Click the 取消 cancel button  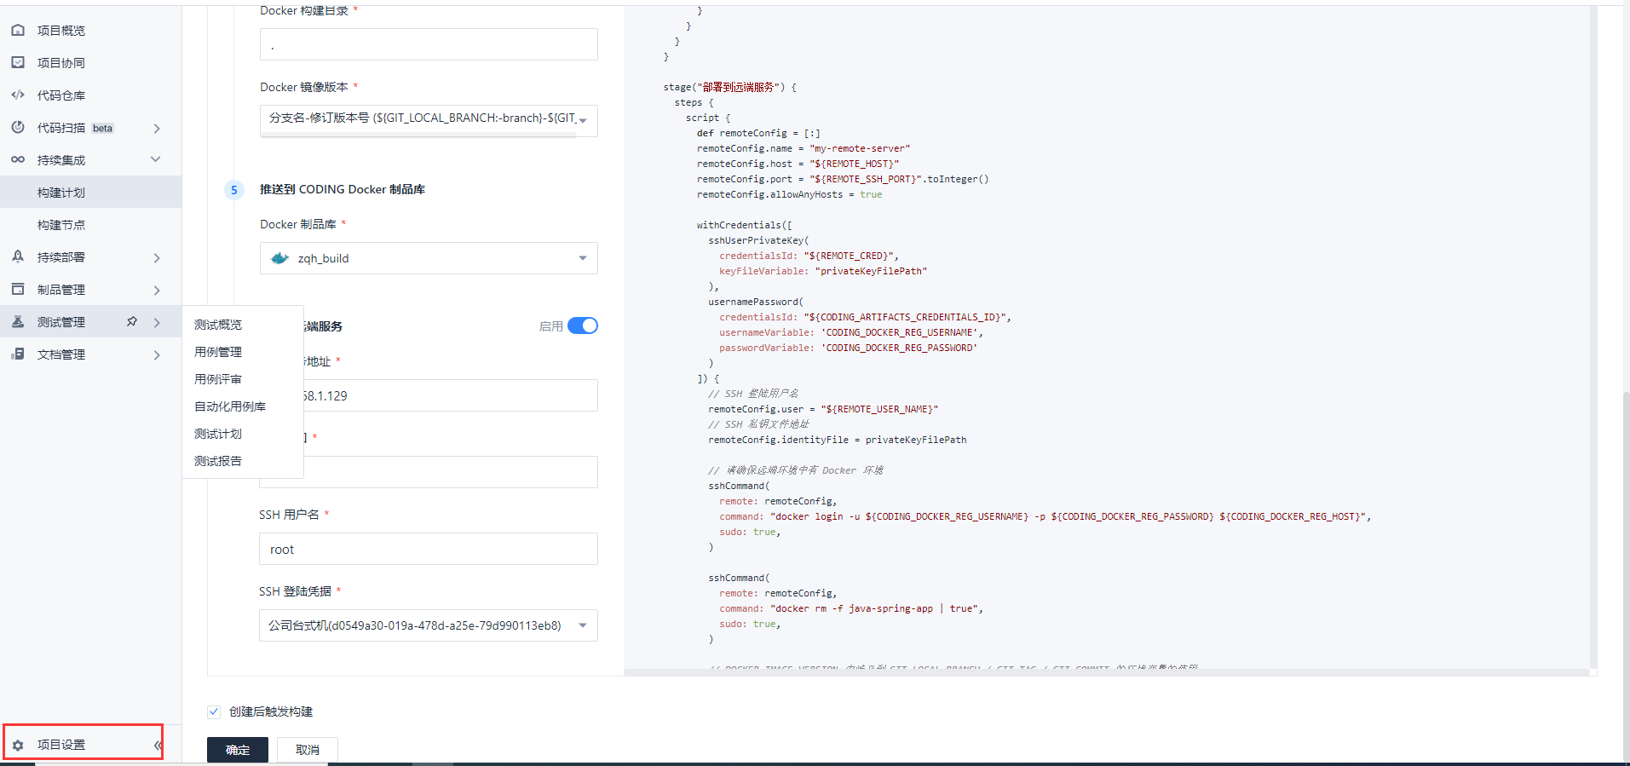(308, 750)
